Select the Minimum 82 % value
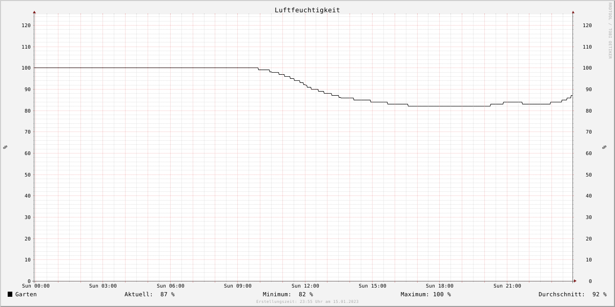615x307 pixels. (x=306, y=294)
